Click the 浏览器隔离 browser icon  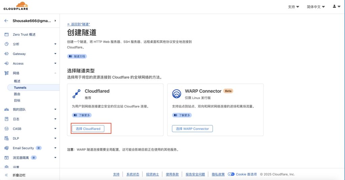7,158
